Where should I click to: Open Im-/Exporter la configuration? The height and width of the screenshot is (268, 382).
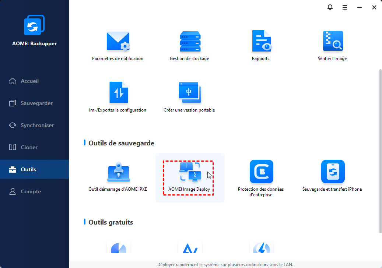tap(118, 97)
